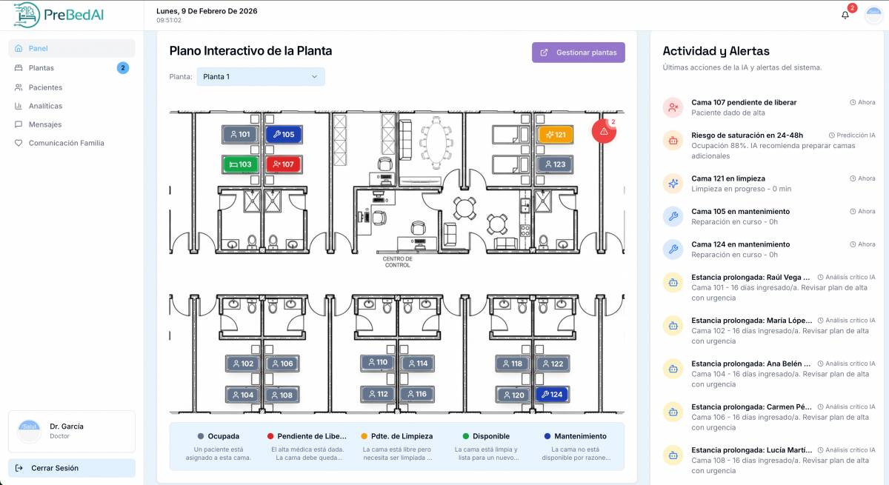Click the Gestionar plantas button
This screenshot has width=889, height=485.
coord(579,52)
